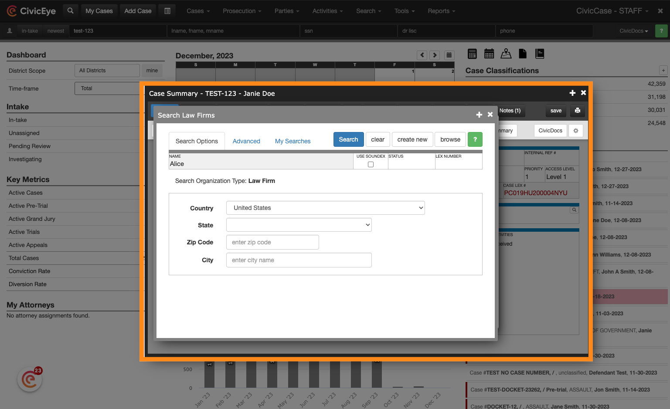The image size is (670, 409).
Task: Switch to the My Searches tab
Action: [293, 141]
